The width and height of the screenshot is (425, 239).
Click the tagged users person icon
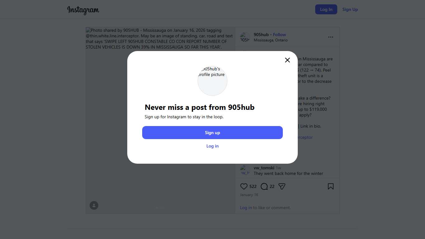(94, 205)
